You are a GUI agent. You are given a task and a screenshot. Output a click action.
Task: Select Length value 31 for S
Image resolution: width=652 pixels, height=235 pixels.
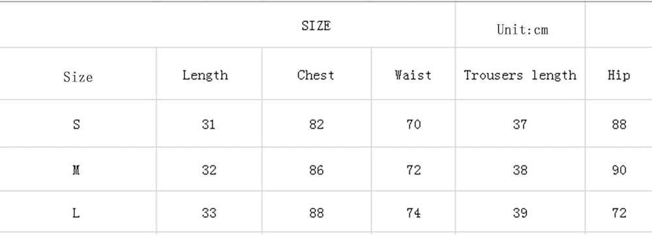(x=209, y=124)
